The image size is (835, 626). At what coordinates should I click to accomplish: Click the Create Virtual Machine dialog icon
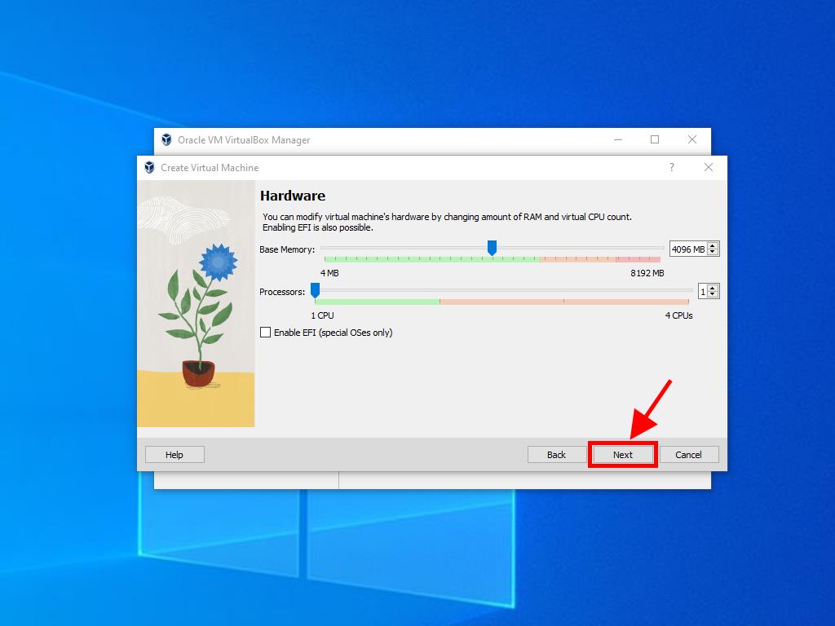(149, 168)
